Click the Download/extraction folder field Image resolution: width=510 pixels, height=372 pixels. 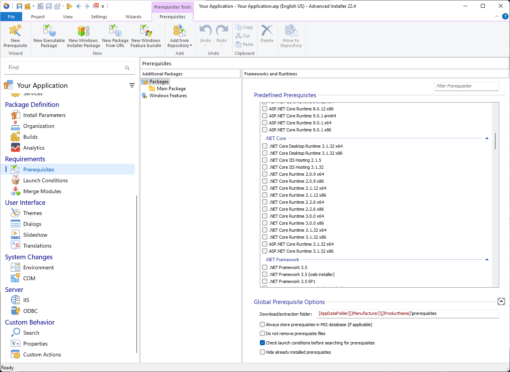point(408,313)
